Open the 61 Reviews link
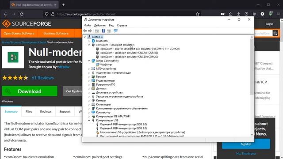283x159 pixels. [x=42, y=78]
